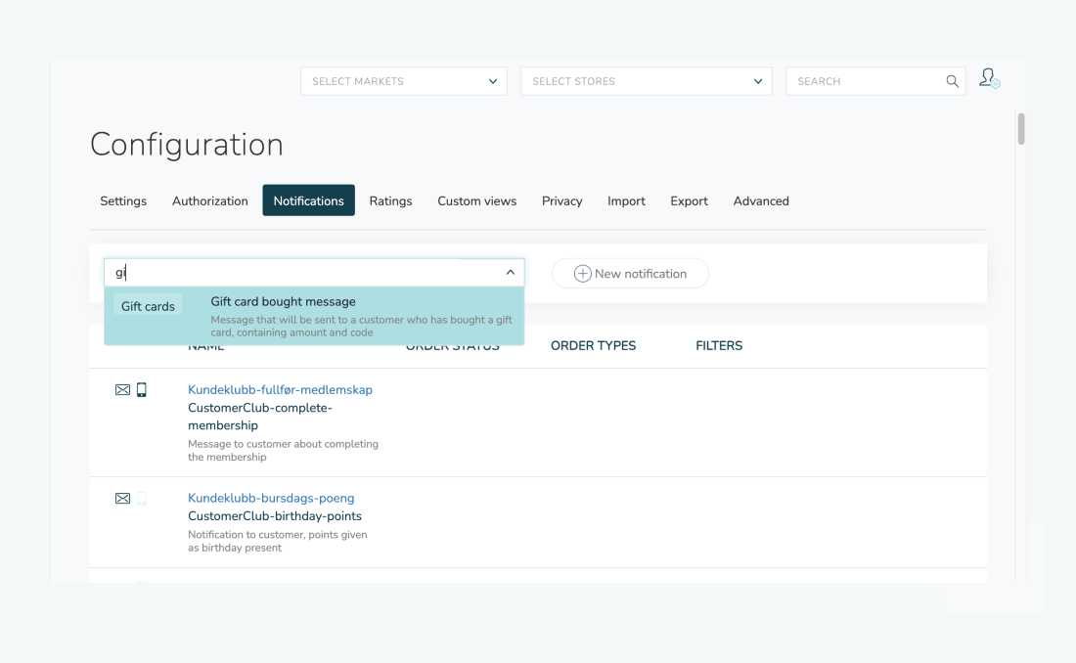This screenshot has height=663, width=1076.
Task: Click the faded phone icon for Kundeklubb-bursdags-poeng
Action: pyautogui.click(x=142, y=499)
